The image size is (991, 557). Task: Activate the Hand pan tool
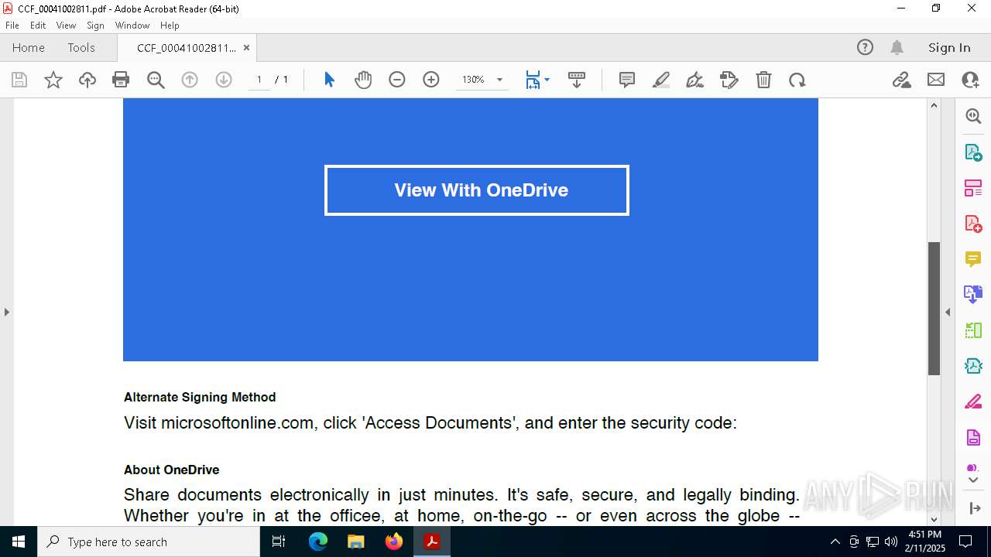point(363,80)
